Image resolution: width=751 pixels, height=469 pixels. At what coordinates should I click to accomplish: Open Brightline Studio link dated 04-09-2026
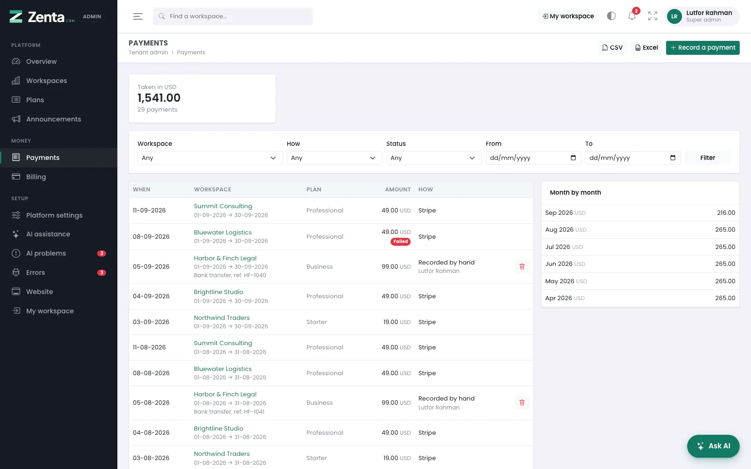coord(218,292)
